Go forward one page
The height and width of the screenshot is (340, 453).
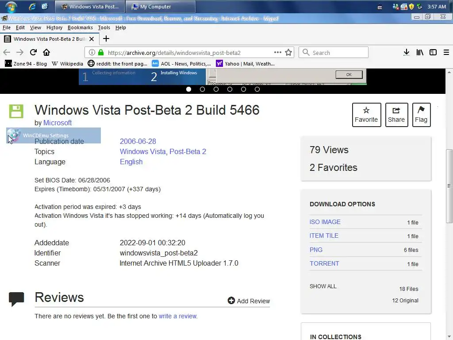pos(20,52)
